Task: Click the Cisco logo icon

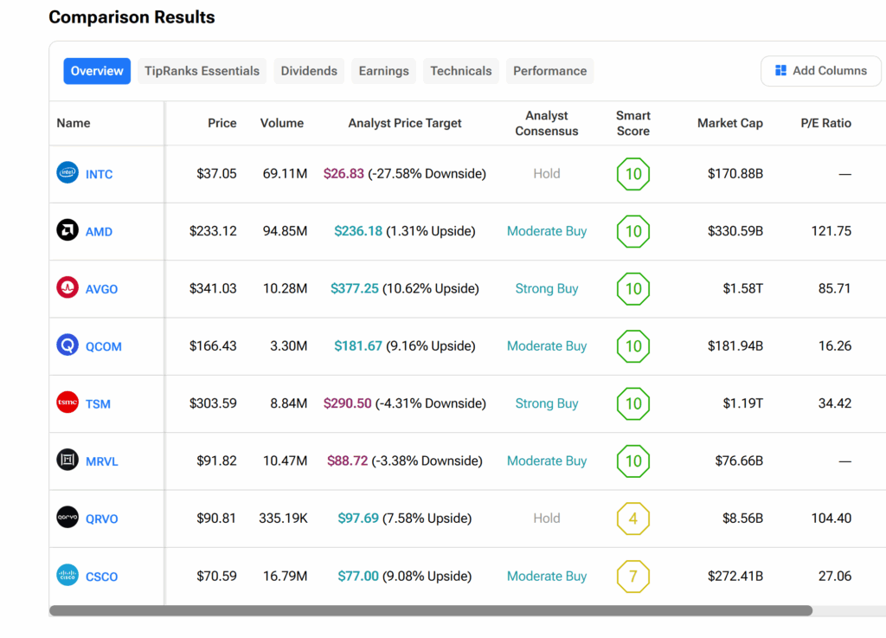Action: click(x=67, y=576)
